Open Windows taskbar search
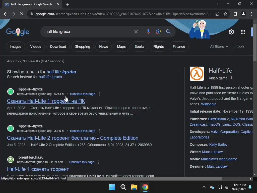257x193 pixels. point(123,187)
